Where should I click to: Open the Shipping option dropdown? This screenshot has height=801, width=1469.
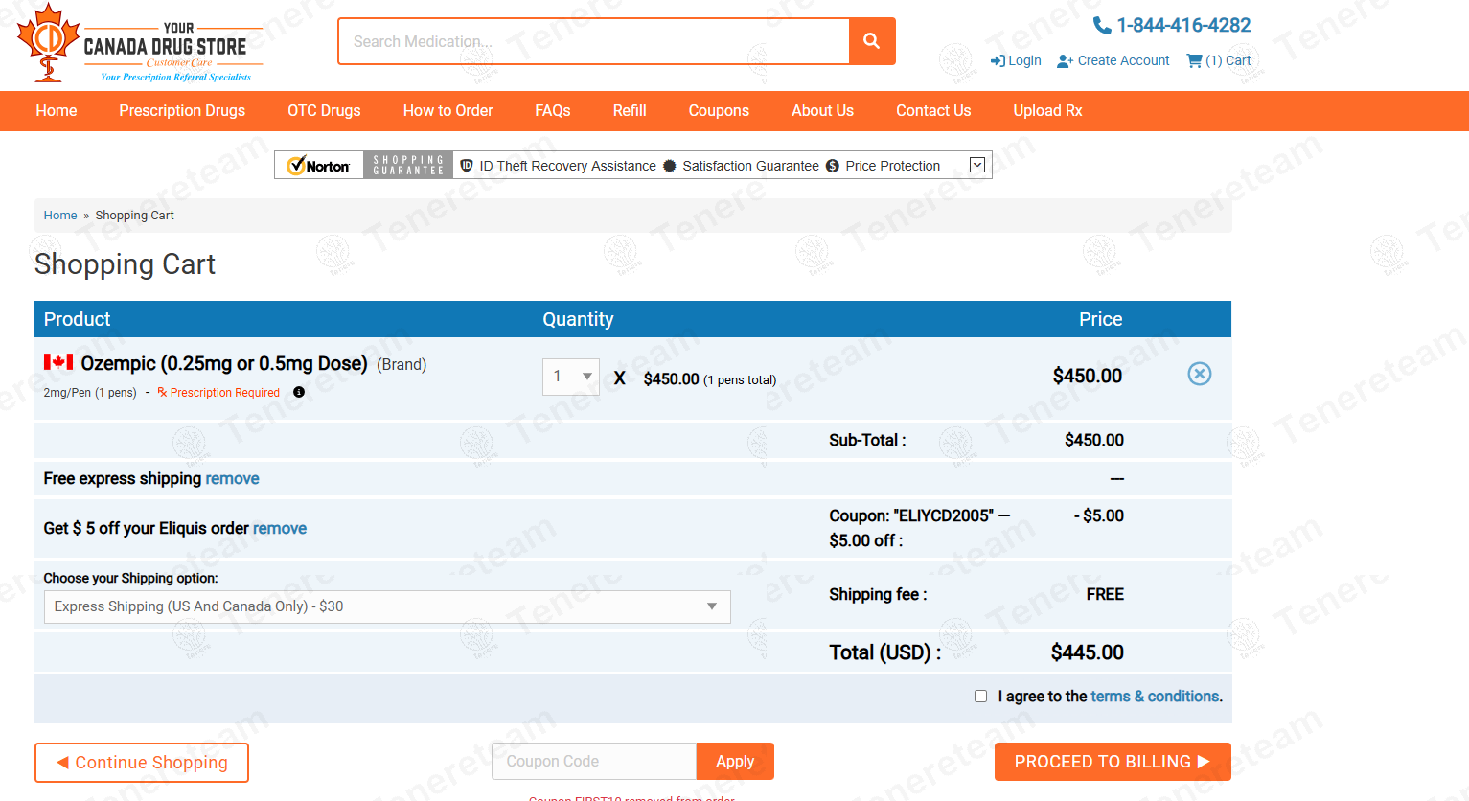pos(387,606)
